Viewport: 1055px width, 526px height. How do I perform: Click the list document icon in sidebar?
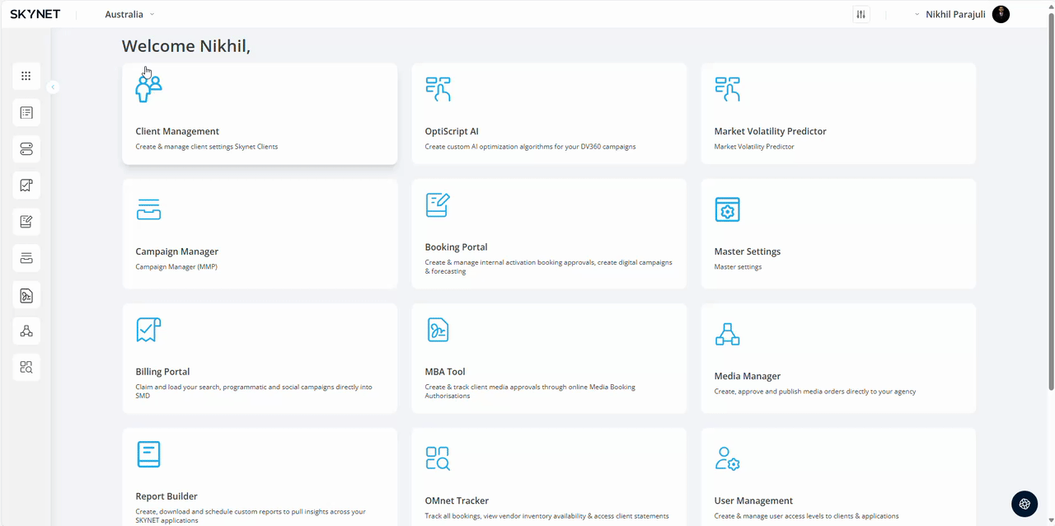pos(26,113)
